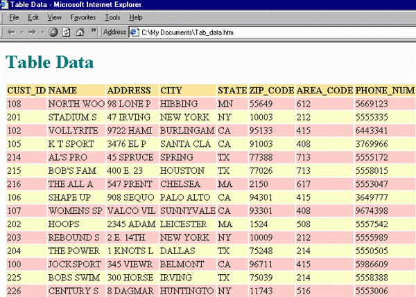Click the CITY column header
Viewport: 416px width, 297px height.
pyautogui.click(x=188, y=91)
